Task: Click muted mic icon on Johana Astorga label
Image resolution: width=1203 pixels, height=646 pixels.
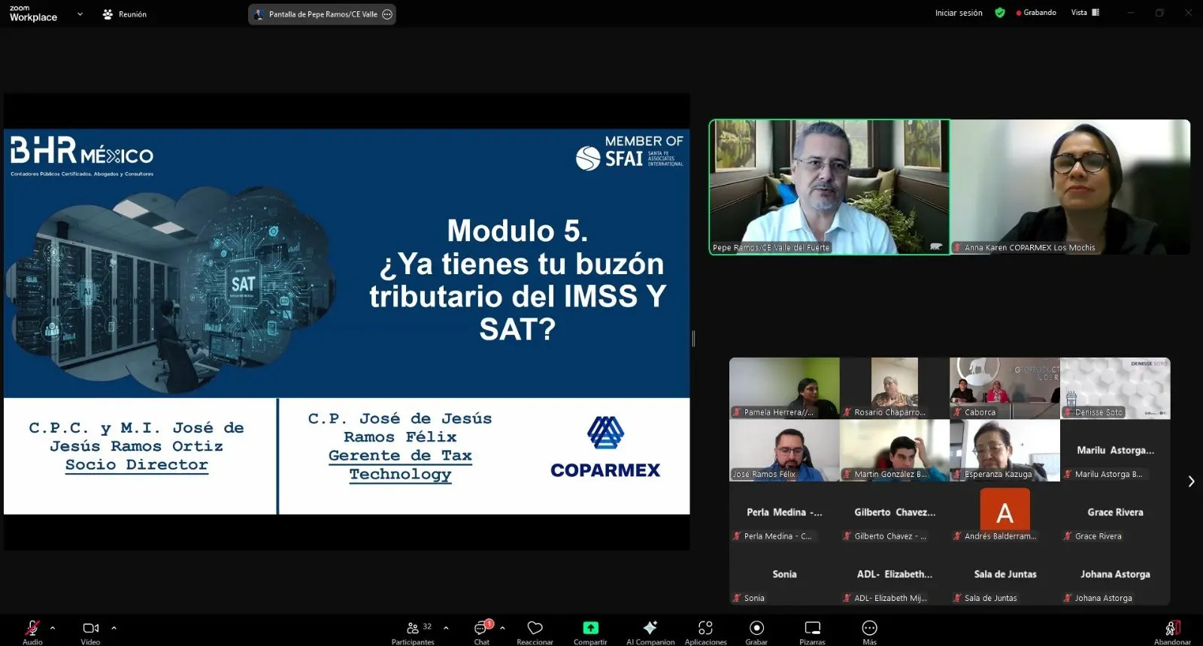Action: pyautogui.click(x=1068, y=599)
